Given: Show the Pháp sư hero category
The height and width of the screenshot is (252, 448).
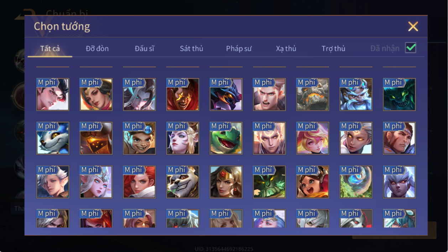Looking at the screenshot, I should [239, 48].
